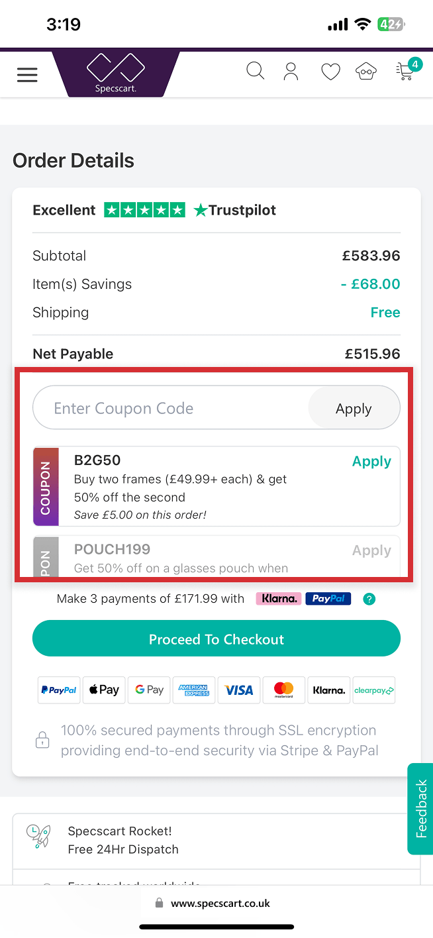Image resolution: width=433 pixels, height=938 pixels.
Task: Click the www.specscart.co.uk address bar
Action: (x=216, y=902)
